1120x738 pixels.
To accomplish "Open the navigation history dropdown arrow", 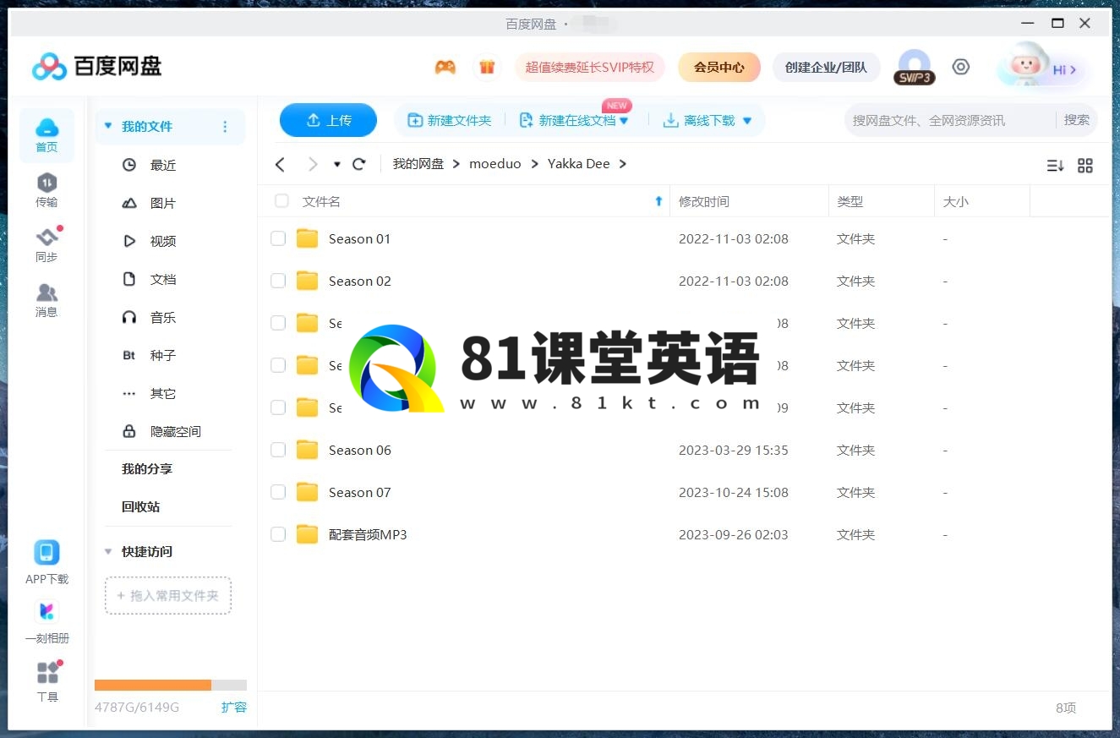I will pos(337,165).
